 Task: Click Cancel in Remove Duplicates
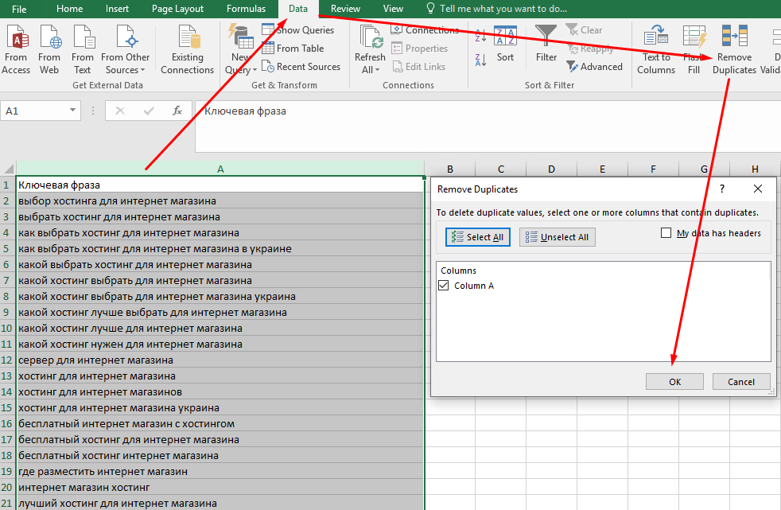click(741, 381)
